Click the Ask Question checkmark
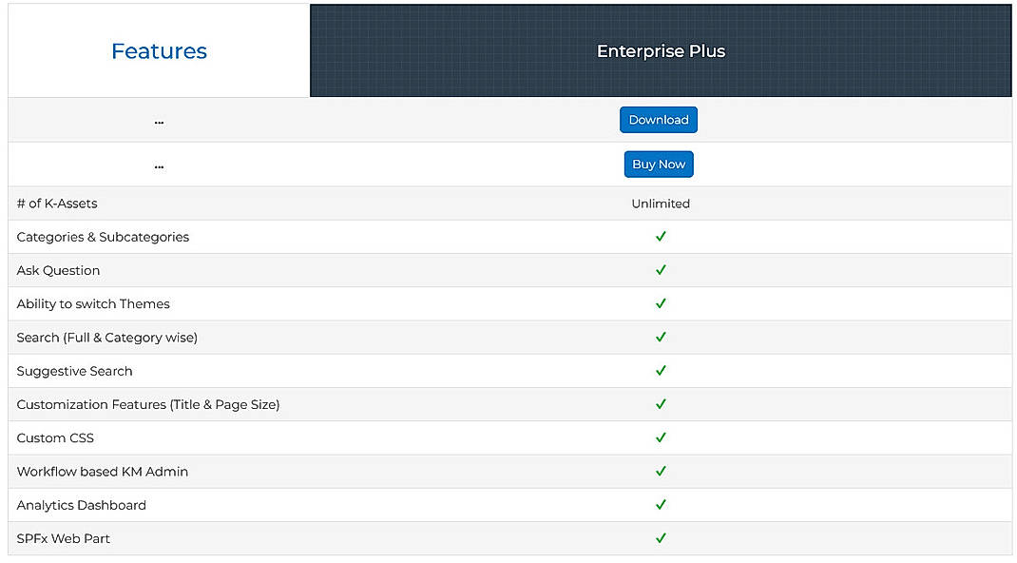 click(x=661, y=270)
